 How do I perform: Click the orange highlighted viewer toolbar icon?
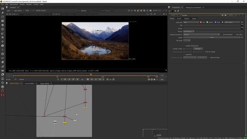point(141,10)
